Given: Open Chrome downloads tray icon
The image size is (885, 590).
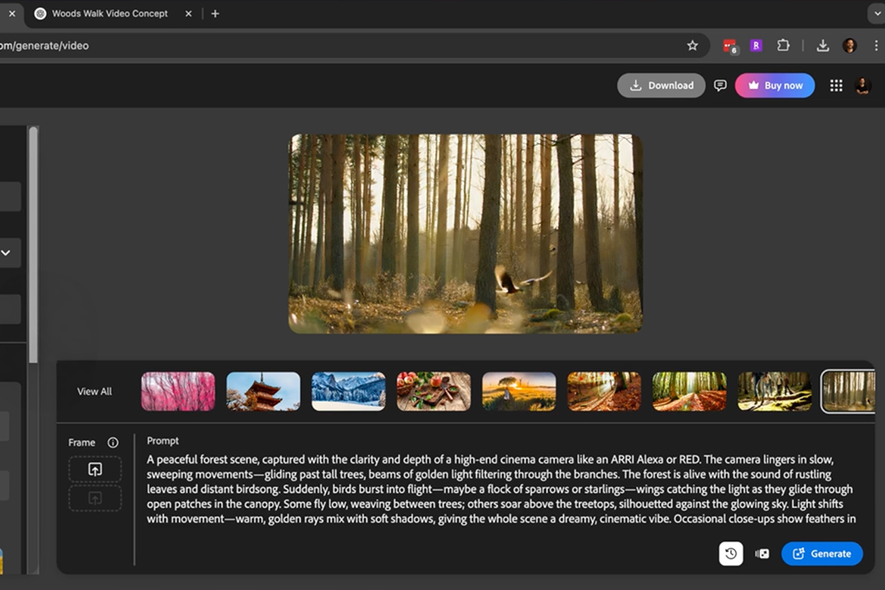Looking at the screenshot, I should (x=823, y=46).
